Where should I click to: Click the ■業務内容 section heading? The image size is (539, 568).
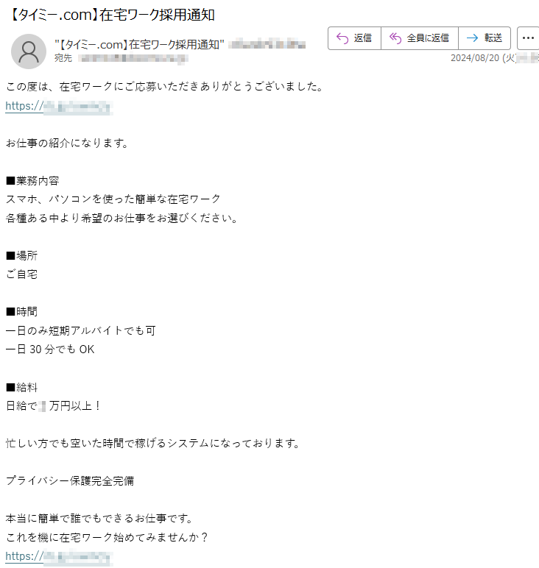[x=32, y=181]
